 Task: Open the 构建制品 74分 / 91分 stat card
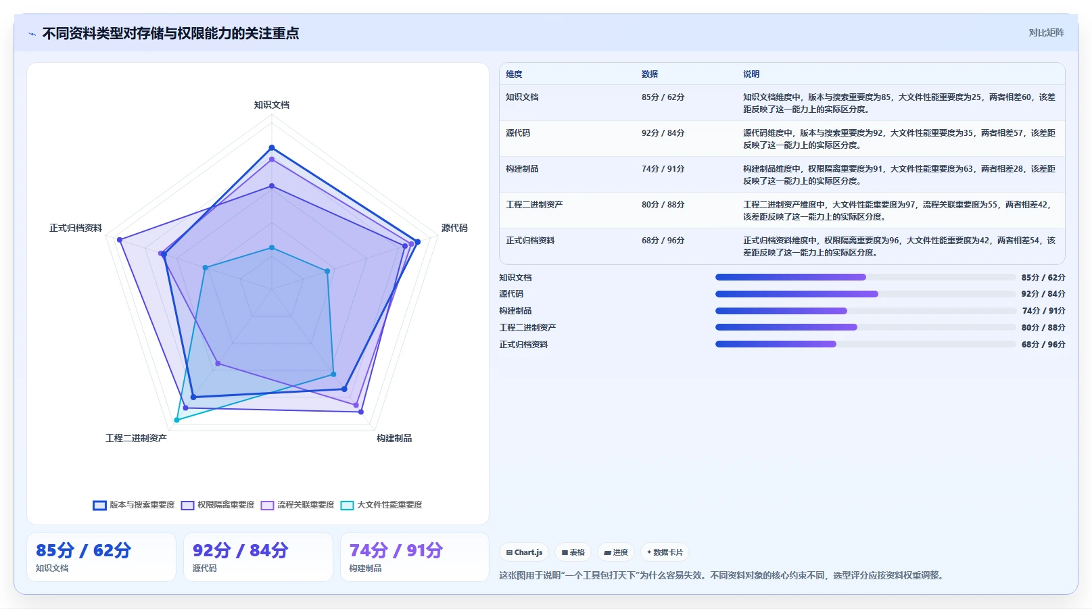point(414,557)
